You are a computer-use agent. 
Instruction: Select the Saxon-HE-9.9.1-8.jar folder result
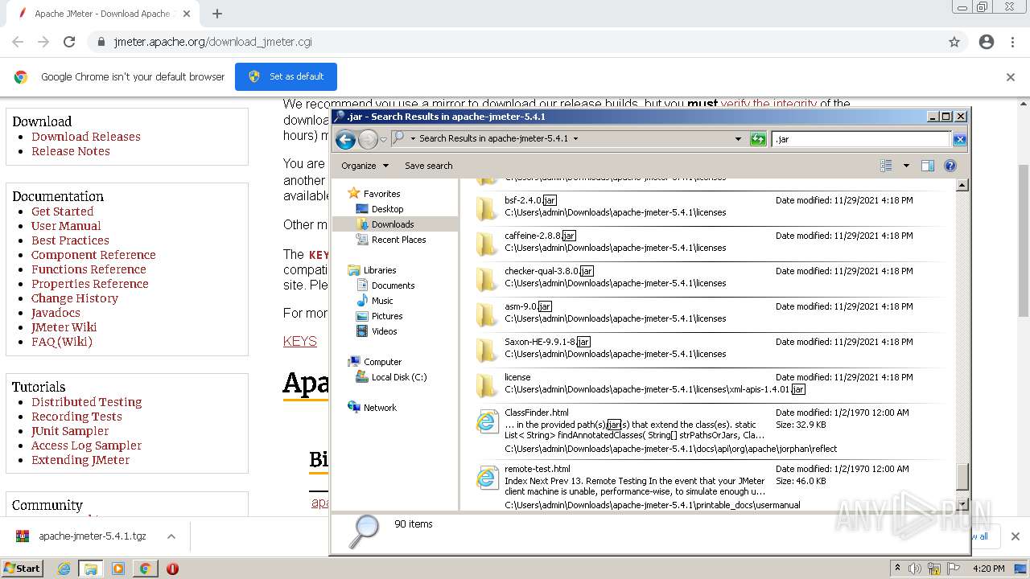pyautogui.click(x=708, y=350)
